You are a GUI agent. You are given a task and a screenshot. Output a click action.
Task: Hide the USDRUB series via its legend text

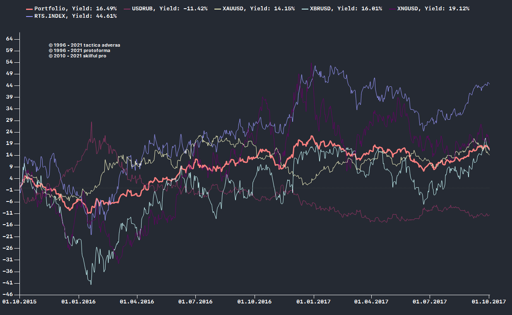(x=170, y=9)
